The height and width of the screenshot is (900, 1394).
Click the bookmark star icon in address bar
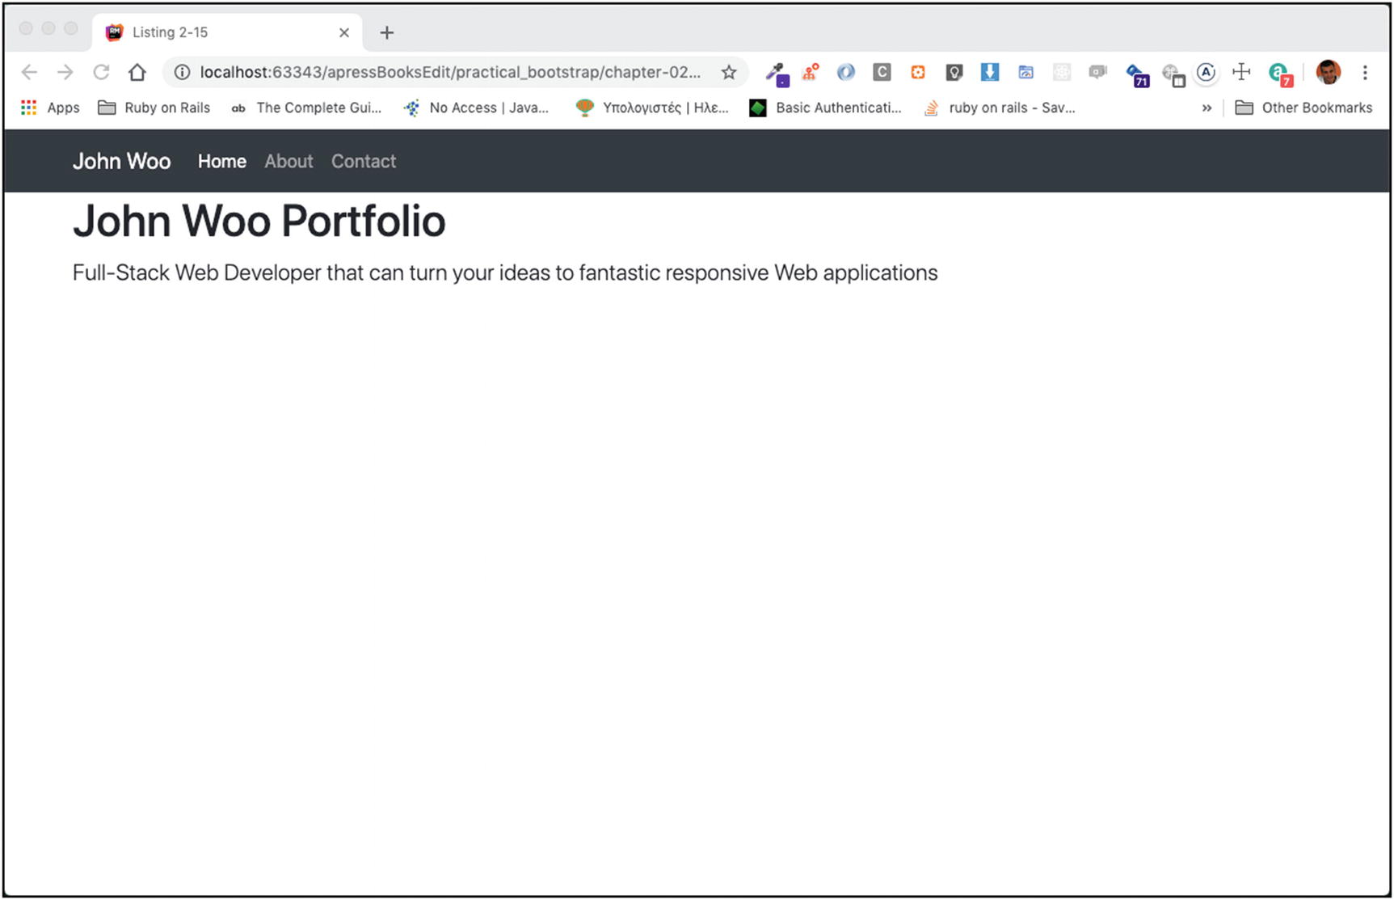729,73
